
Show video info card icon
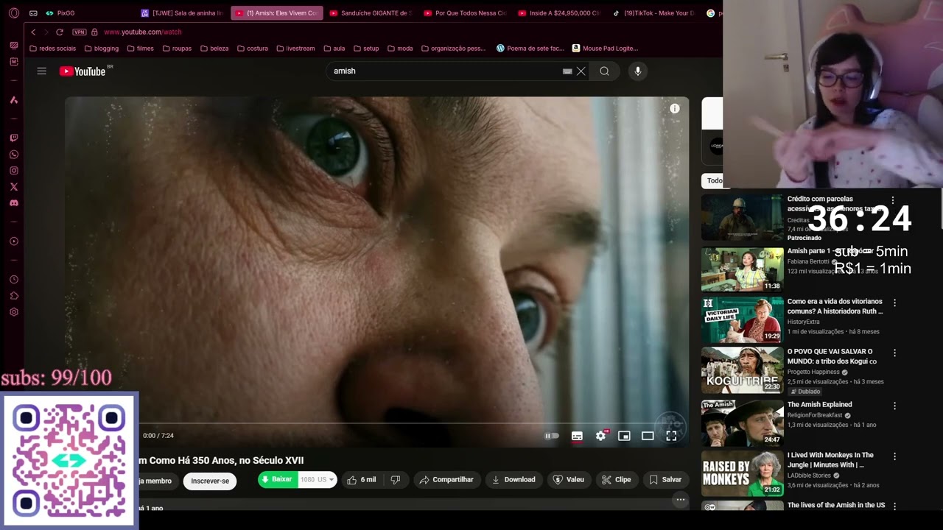click(674, 109)
